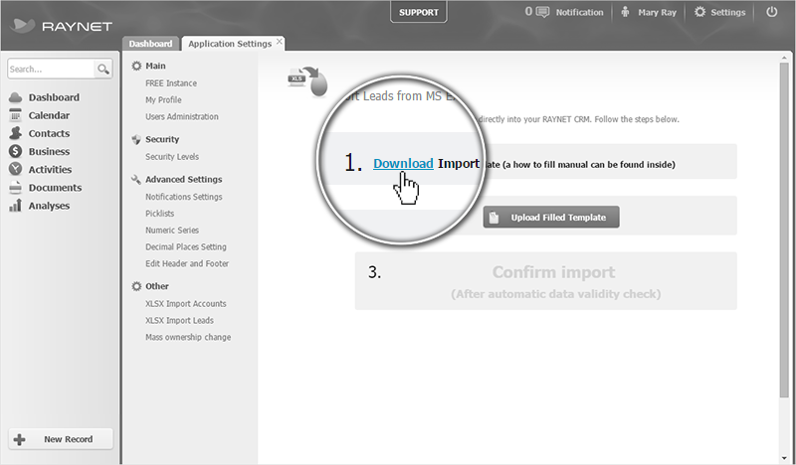
Task: Click the Business dollar icon
Action: (15, 151)
